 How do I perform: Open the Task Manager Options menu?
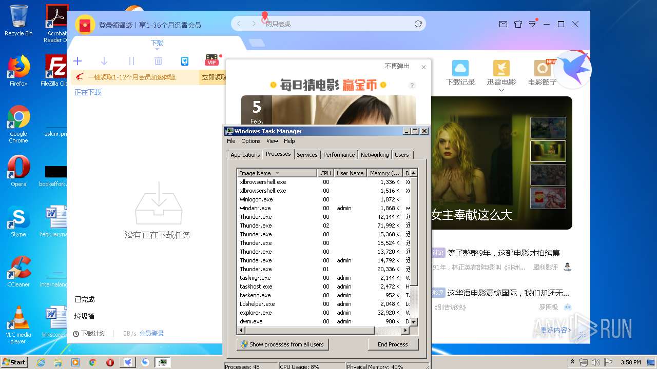coord(251,141)
